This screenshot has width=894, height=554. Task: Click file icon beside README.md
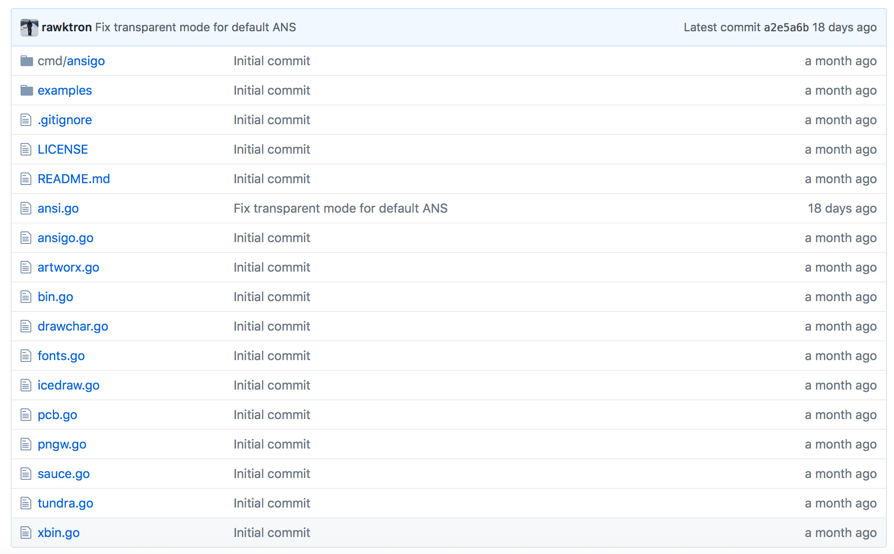point(26,179)
